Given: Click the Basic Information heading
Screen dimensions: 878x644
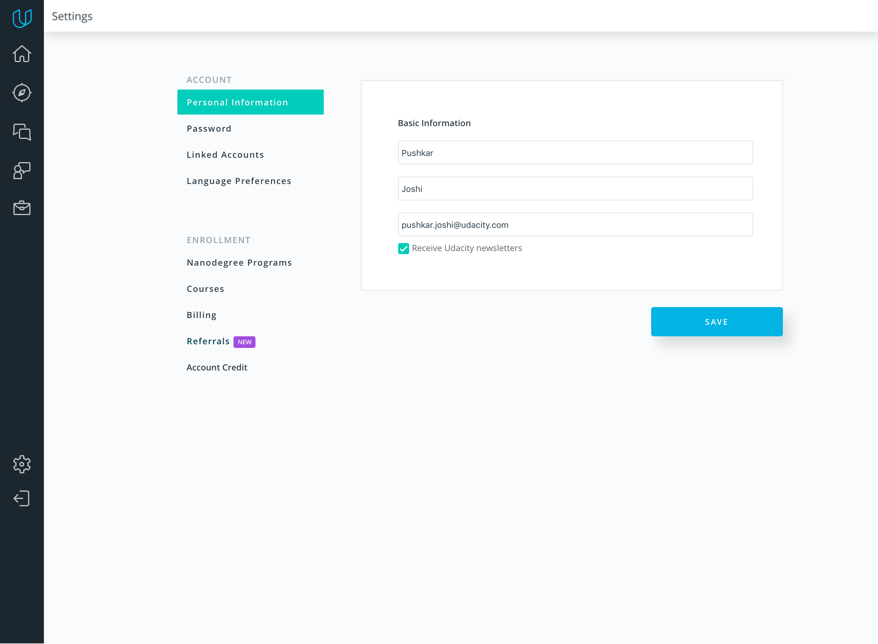Looking at the screenshot, I should (x=434, y=123).
